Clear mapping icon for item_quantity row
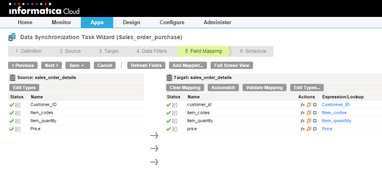This screenshot has width=382, height=175. click(314, 121)
